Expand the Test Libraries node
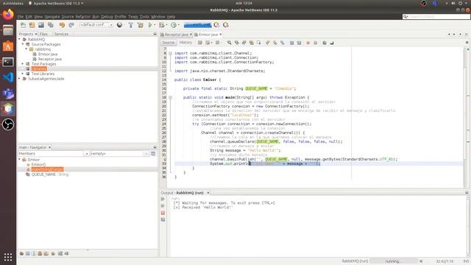This screenshot has width=471, height=265. tap(23, 74)
